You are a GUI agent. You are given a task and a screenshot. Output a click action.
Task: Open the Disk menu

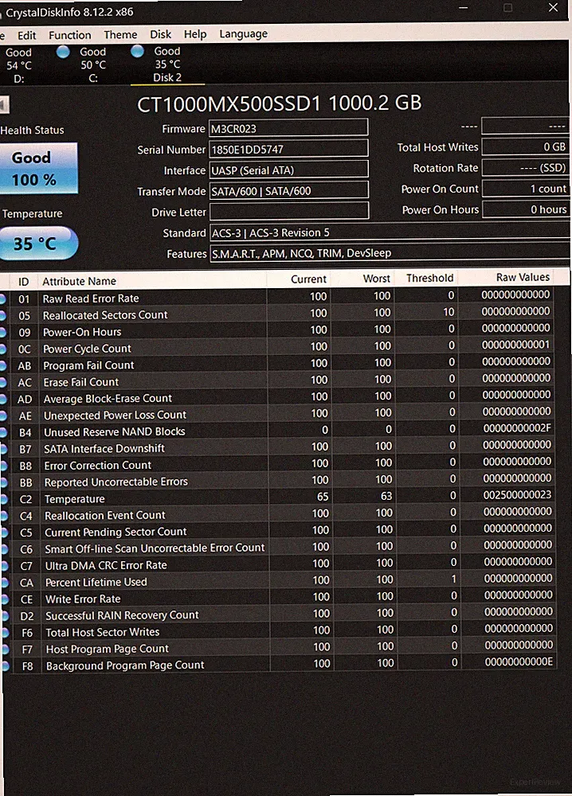(x=160, y=34)
